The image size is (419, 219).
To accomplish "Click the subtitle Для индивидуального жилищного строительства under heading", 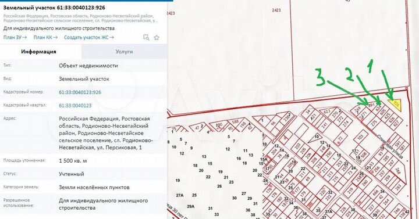I will [59, 28].
